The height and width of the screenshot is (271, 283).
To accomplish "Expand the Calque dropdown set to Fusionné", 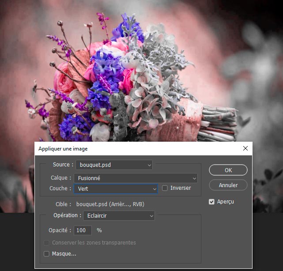I will point(136,178).
